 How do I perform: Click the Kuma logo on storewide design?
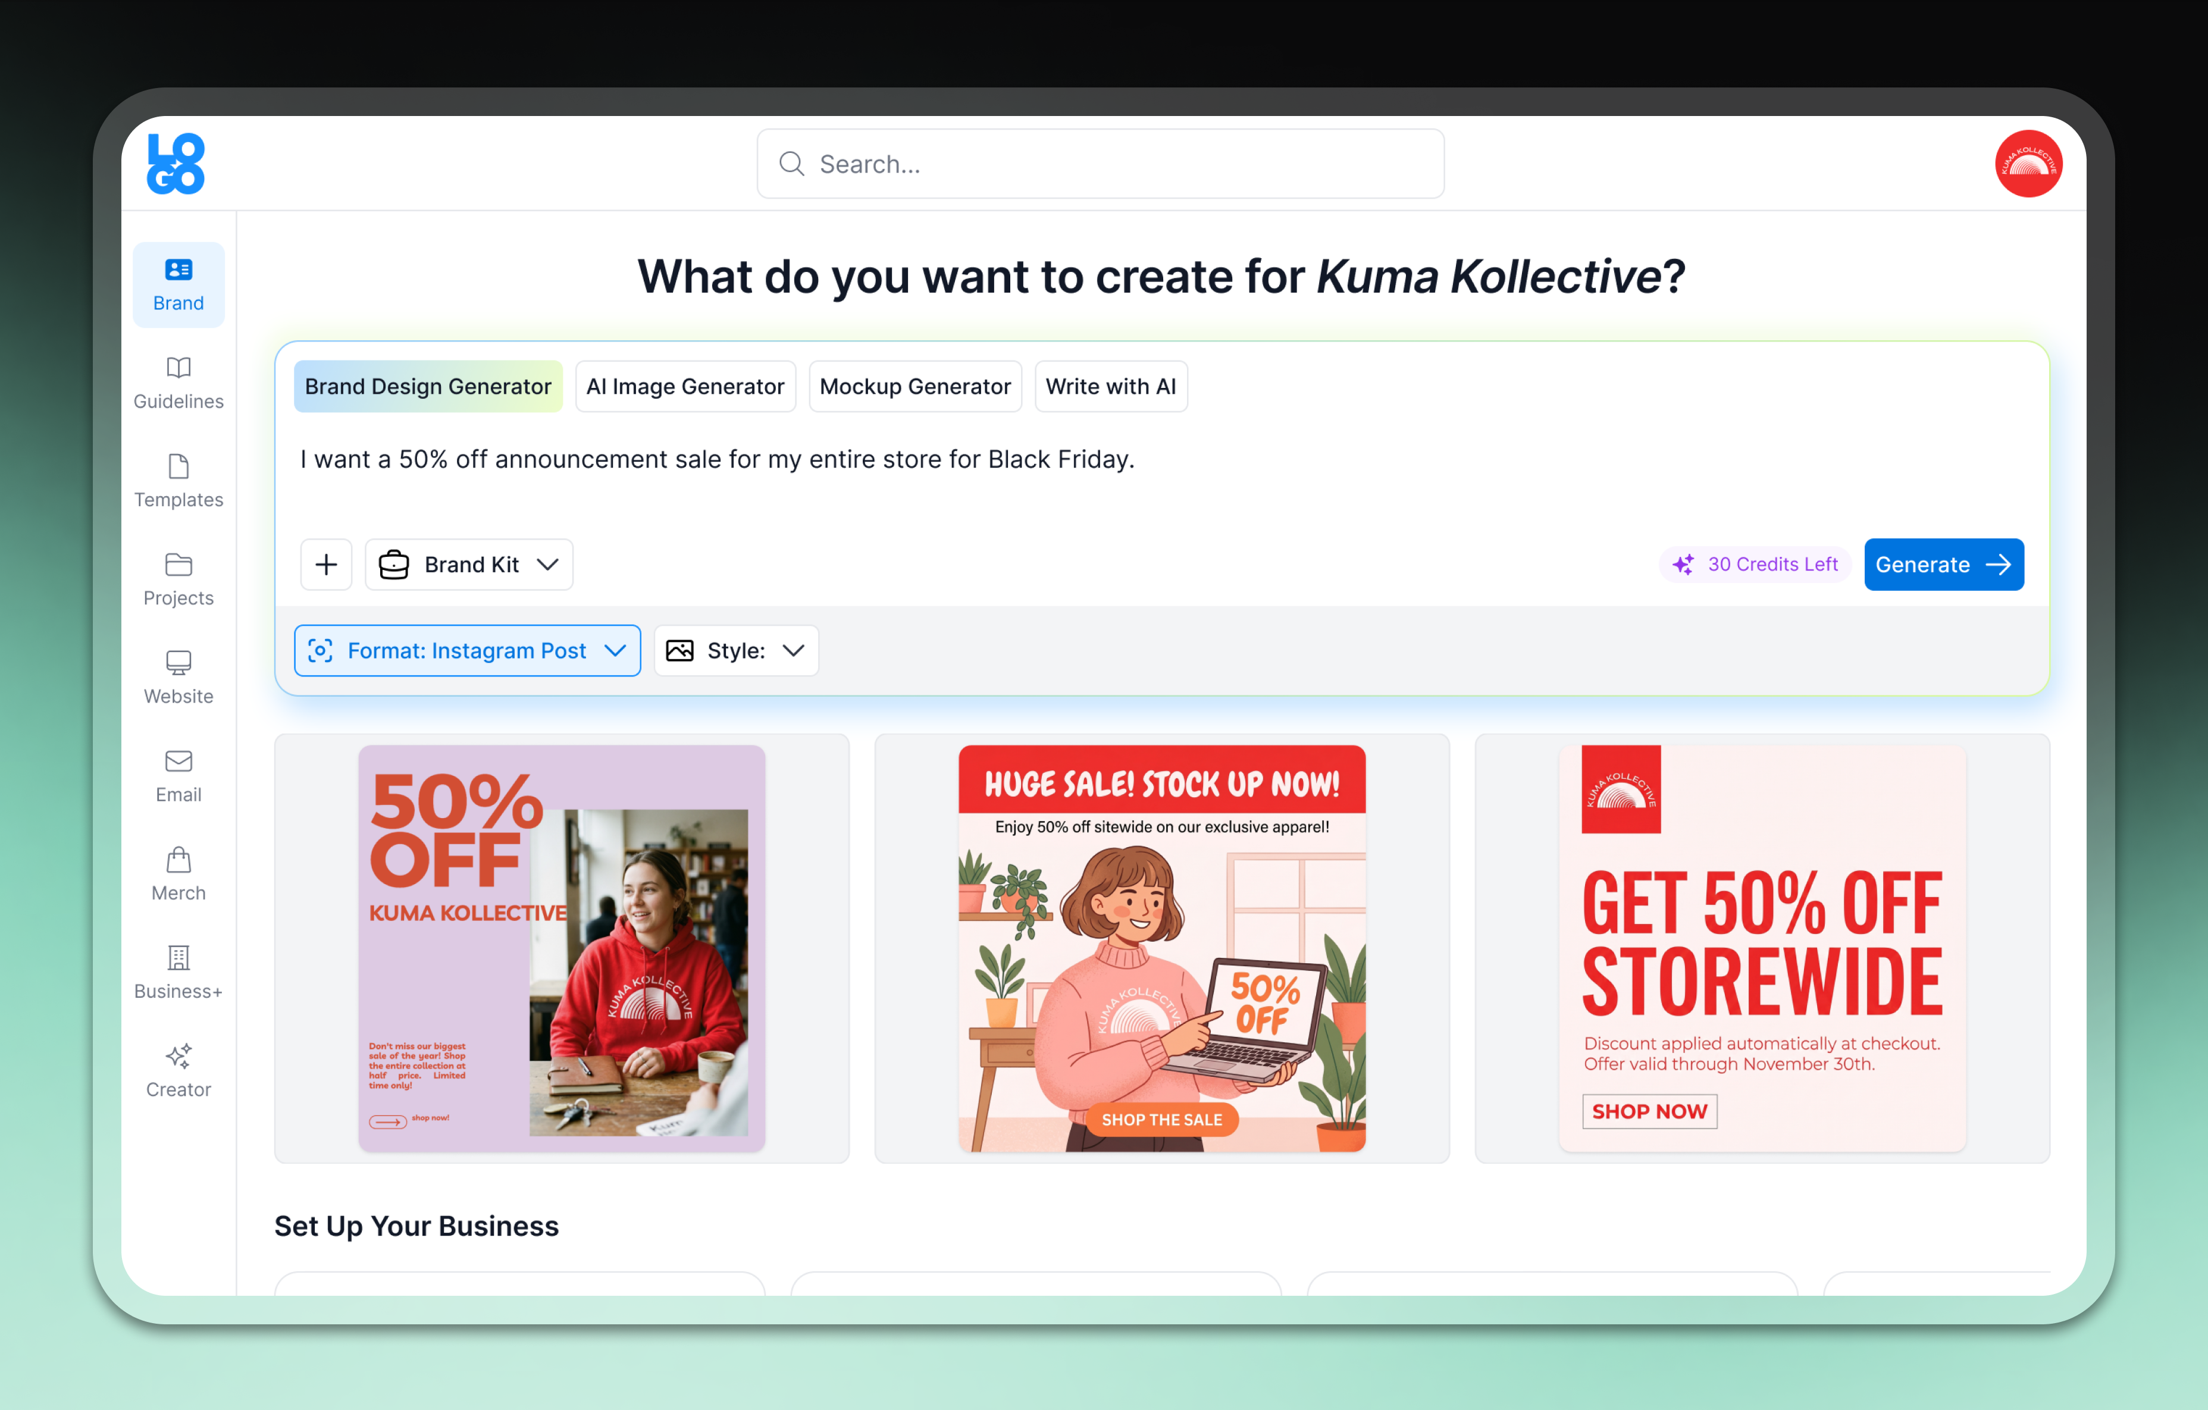(x=1621, y=789)
